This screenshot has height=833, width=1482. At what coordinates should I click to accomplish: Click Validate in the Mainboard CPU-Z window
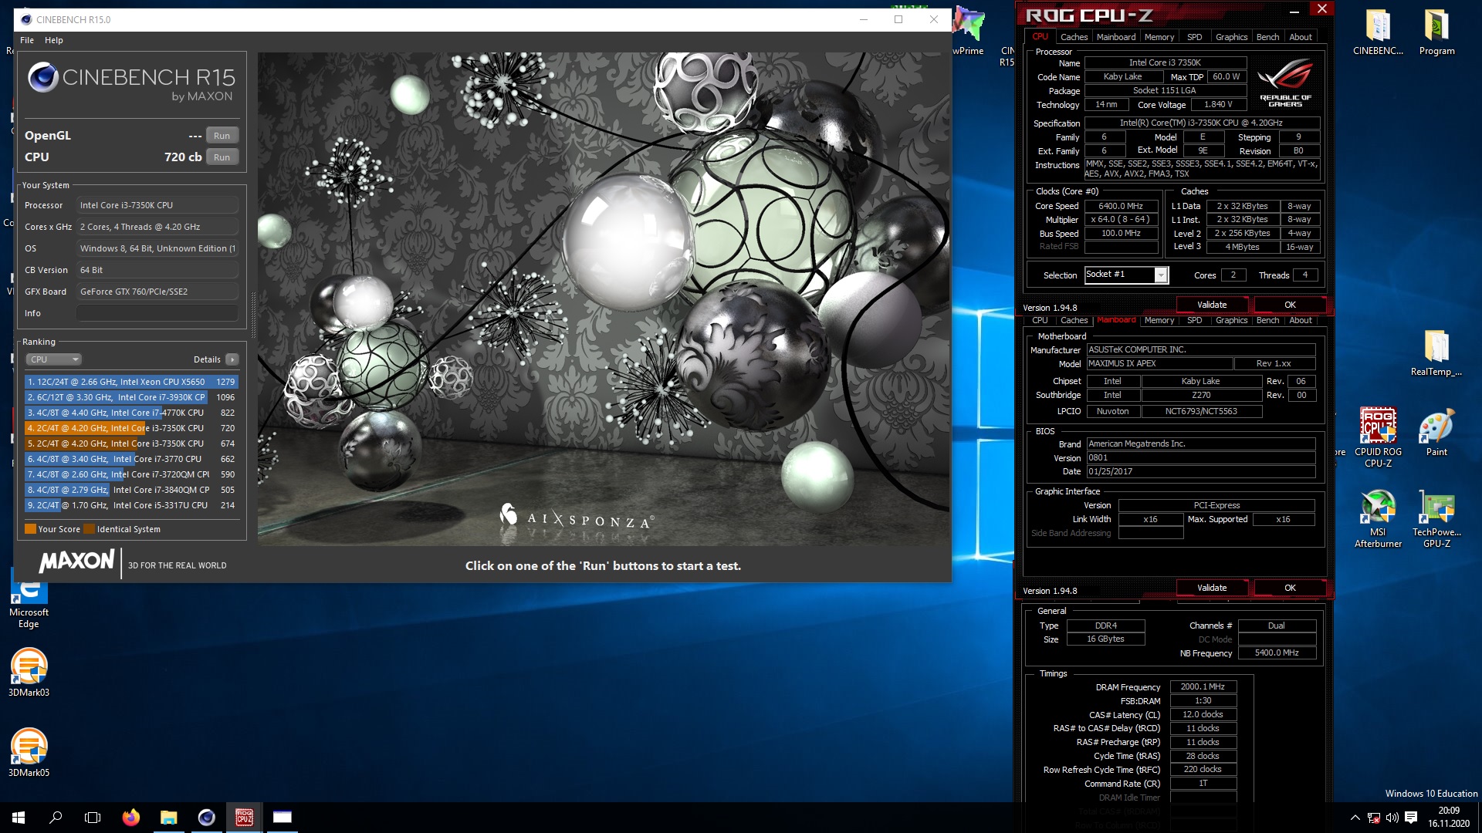[1212, 588]
